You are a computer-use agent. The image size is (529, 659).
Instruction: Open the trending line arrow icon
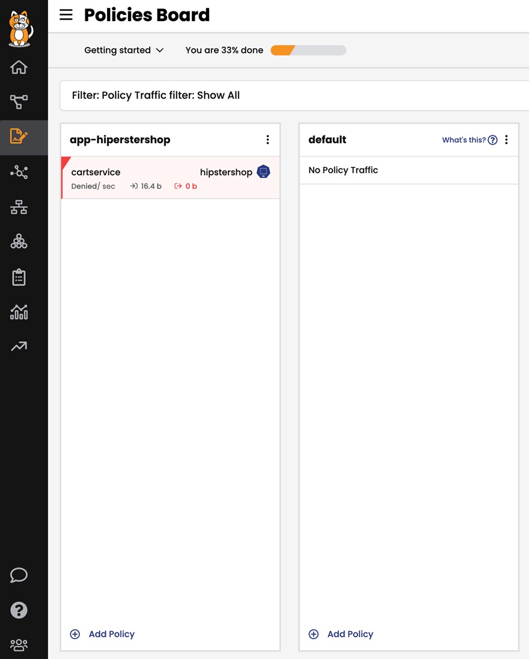tap(19, 346)
